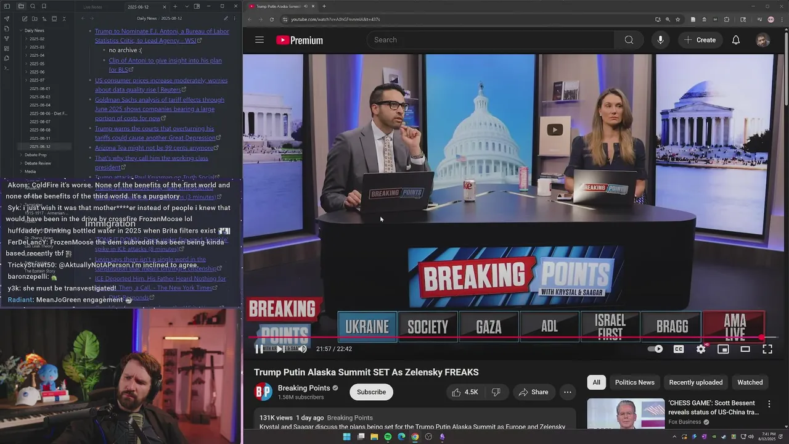Open the 'CHESS GAME' Fox Business thumbnail

(x=625, y=414)
